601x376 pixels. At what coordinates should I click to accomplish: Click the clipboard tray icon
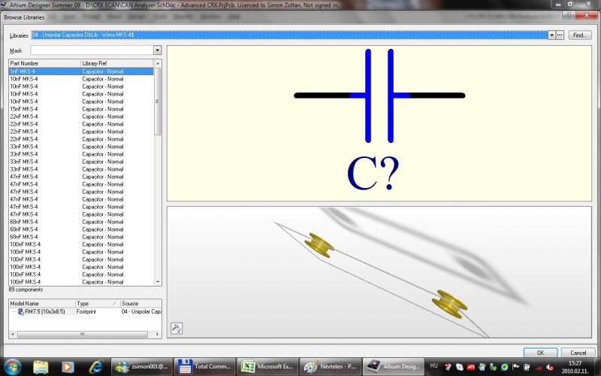coord(527,367)
